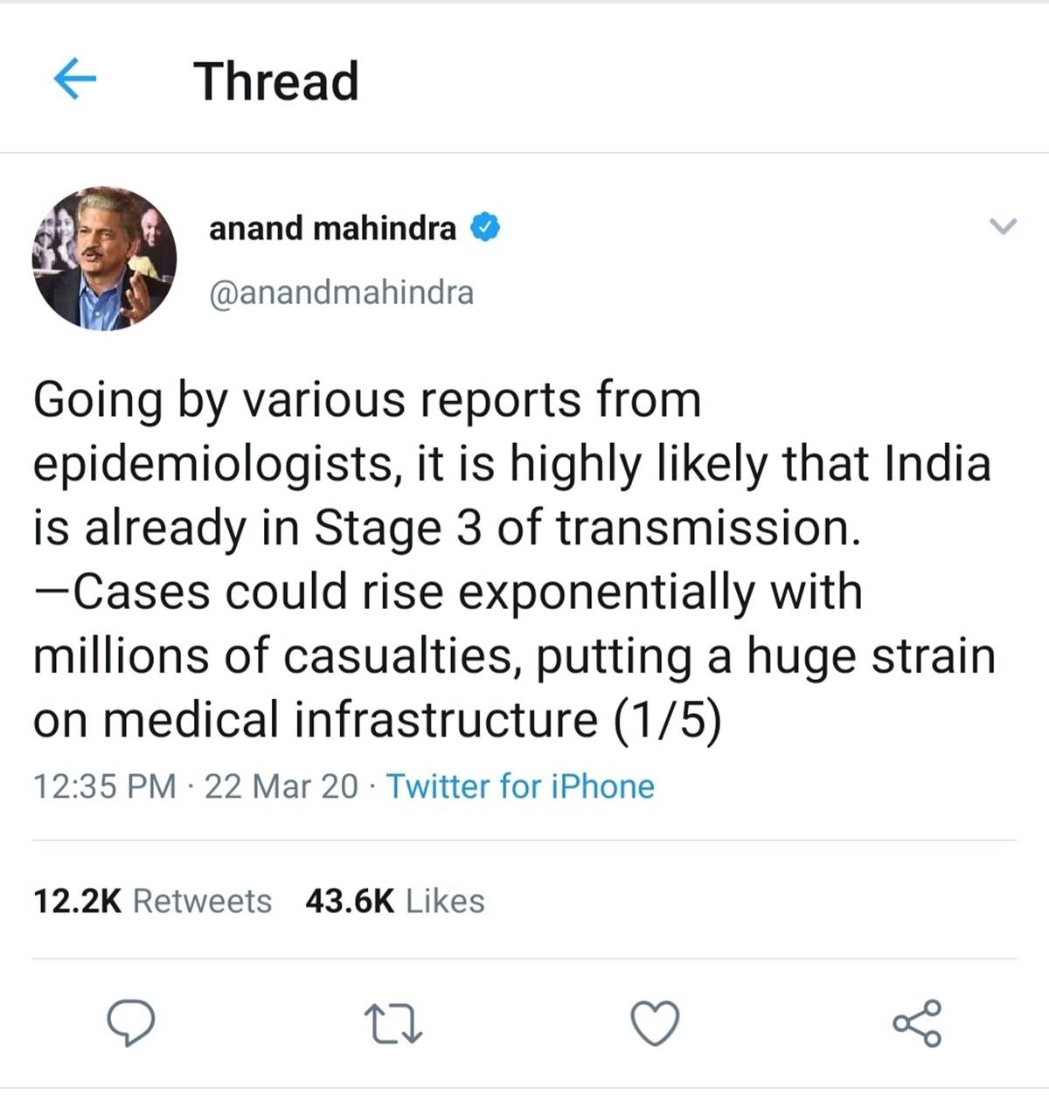
Task: Go back using the left arrow
Action: click(74, 80)
